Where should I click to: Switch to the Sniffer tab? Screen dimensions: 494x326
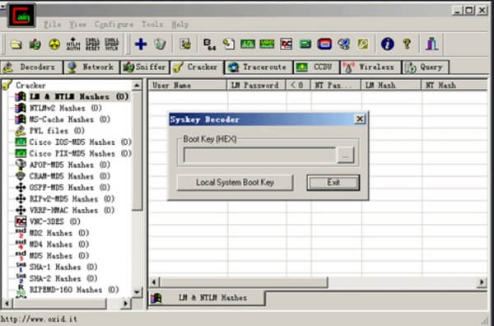[x=145, y=67]
